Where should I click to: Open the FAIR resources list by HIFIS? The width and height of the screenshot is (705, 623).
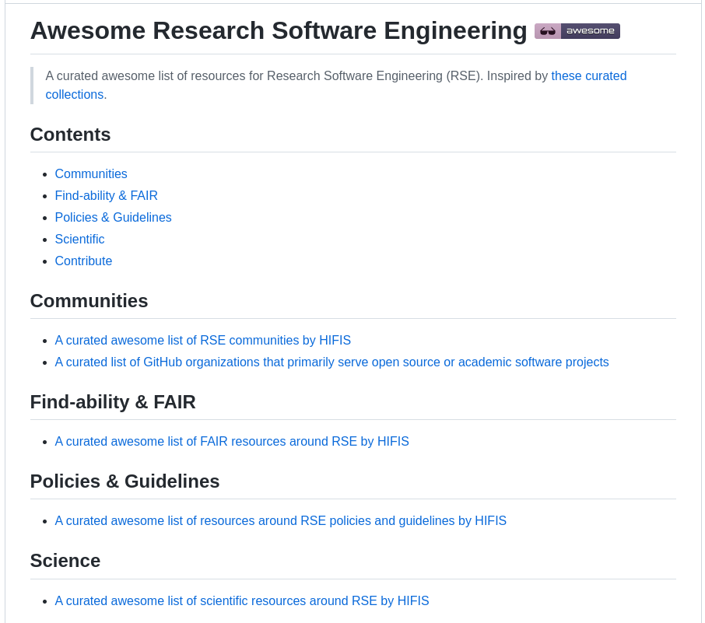pos(231,441)
